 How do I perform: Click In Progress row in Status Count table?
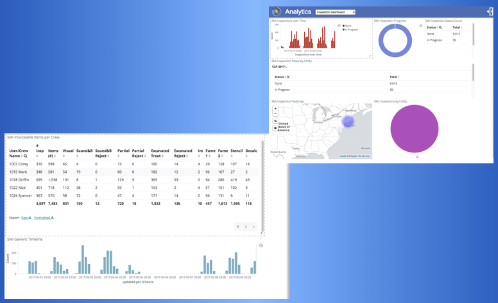coord(448,40)
